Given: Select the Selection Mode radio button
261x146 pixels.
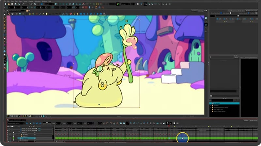Looking at the screenshot, I should (x=249, y=13).
